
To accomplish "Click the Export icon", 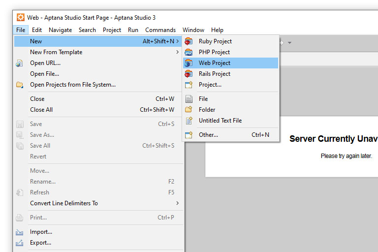I will pyautogui.click(x=19, y=243).
